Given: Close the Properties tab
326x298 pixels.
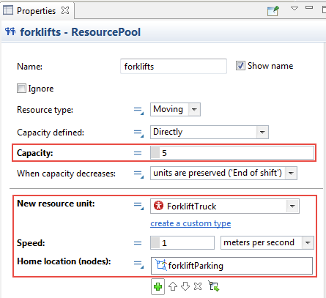Looking at the screenshot, I should click(65, 10).
